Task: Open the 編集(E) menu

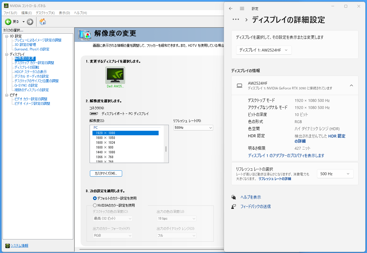Action: pos(27,13)
